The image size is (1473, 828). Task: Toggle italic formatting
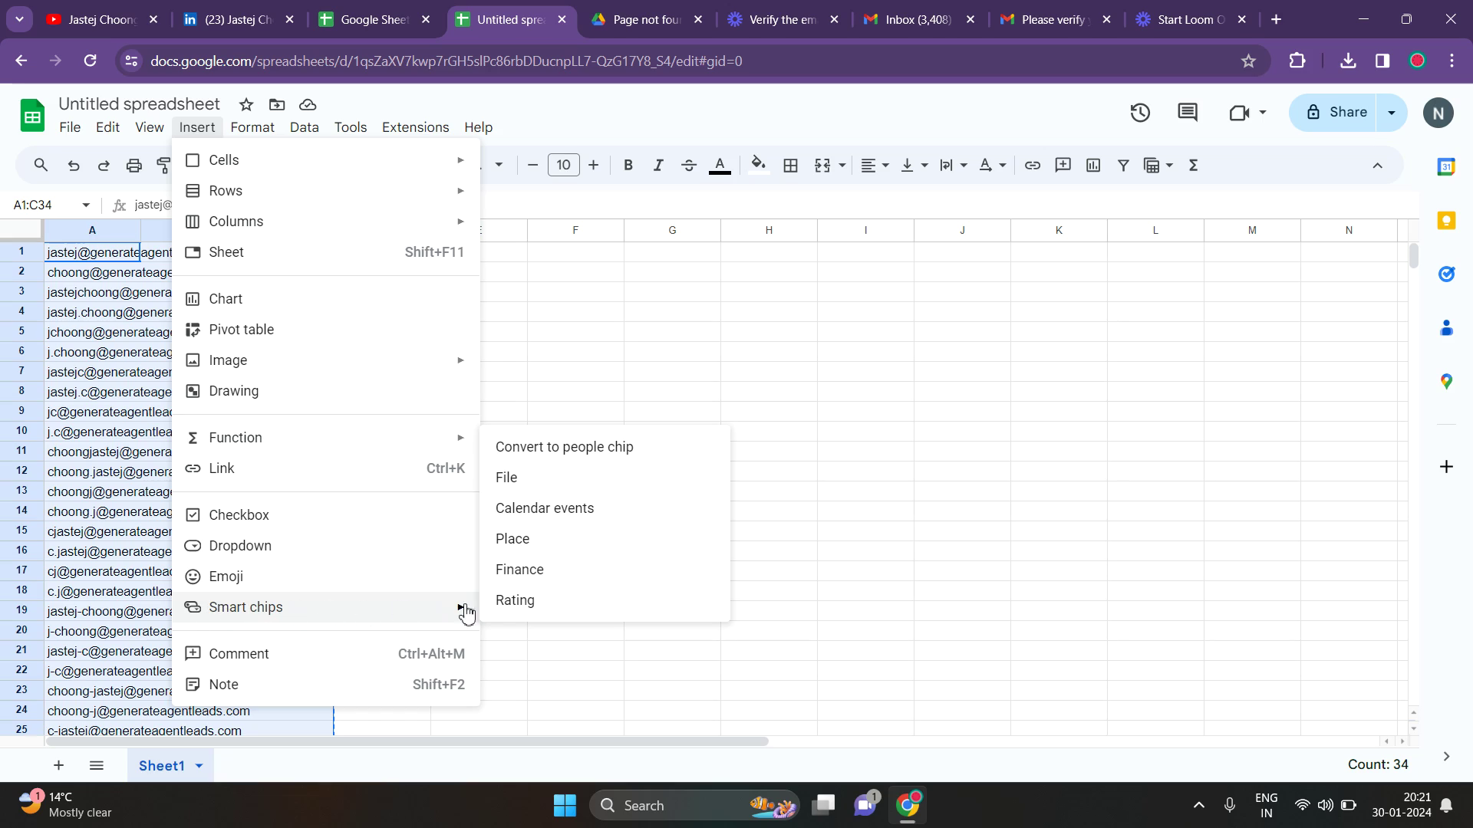coord(657,166)
